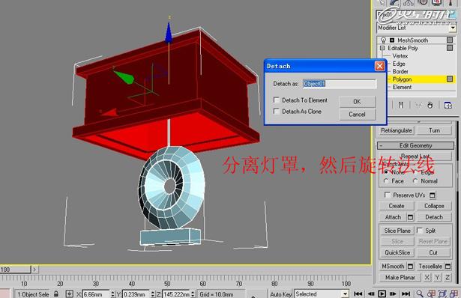This screenshot has height=298, width=461.
Task: Open Preserve UVs settings box
Action: tap(433, 195)
